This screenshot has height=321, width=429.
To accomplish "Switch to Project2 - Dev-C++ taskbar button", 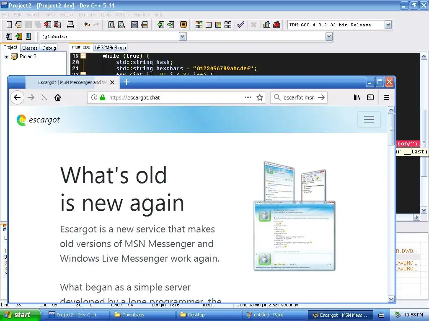I will 77,315.
